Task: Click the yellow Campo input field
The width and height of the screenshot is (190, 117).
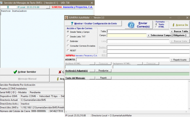Action: 127,35
